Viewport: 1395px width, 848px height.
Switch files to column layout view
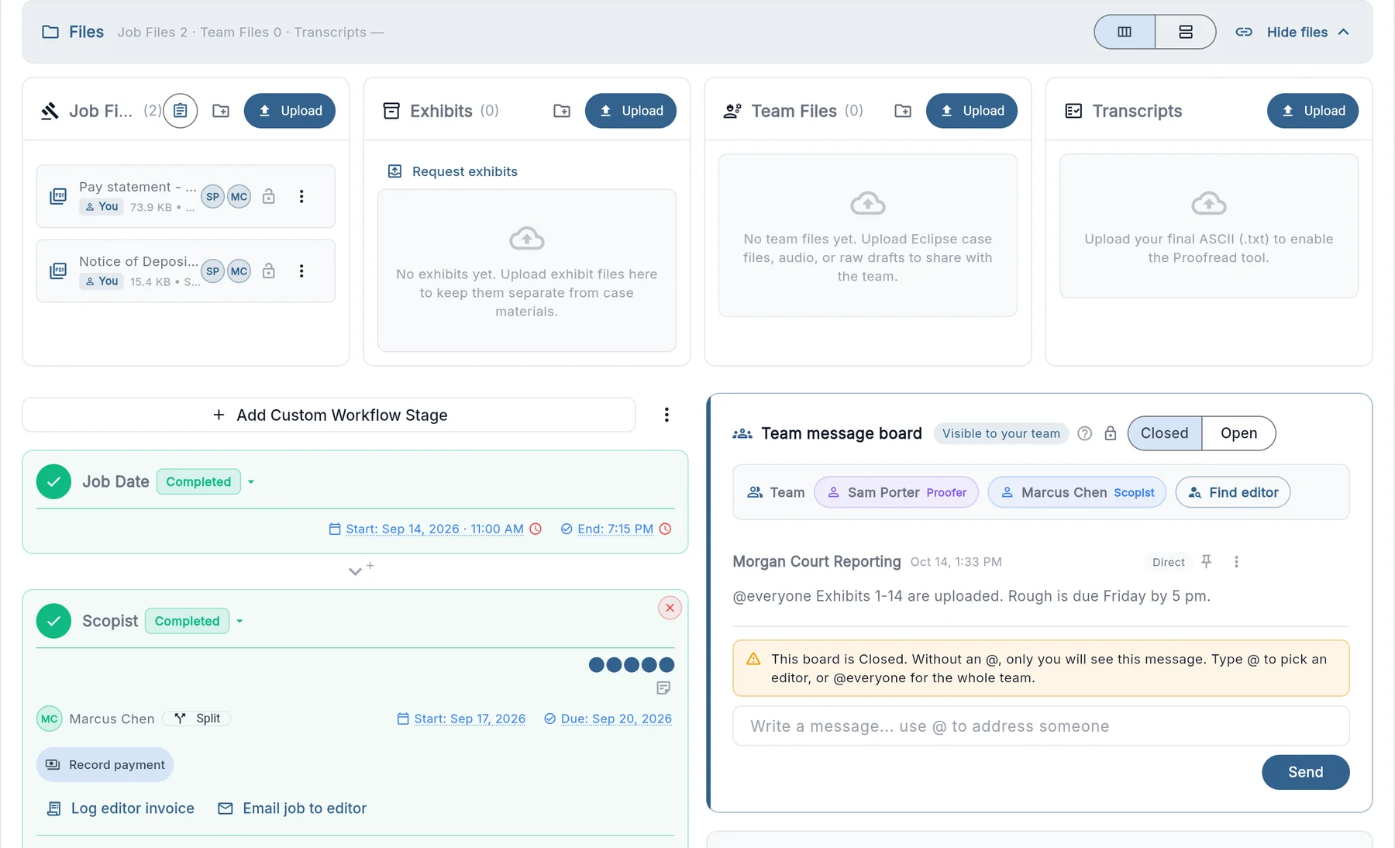pyautogui.click(x=1125, y=32)
